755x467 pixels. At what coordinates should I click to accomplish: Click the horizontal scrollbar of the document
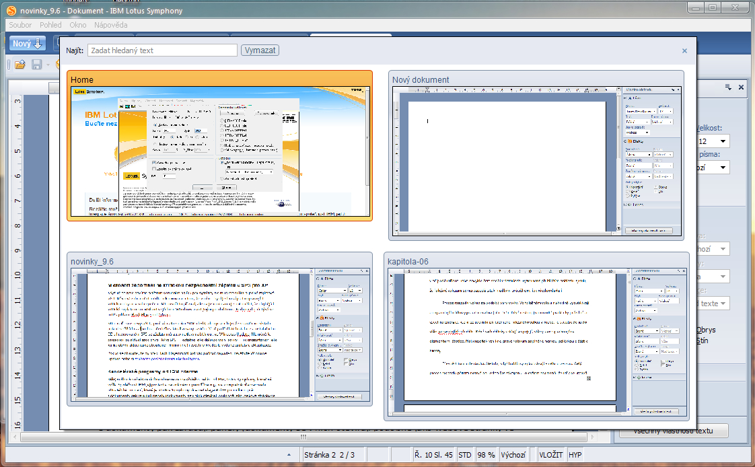pyautogui.click(x=303, y=437)
